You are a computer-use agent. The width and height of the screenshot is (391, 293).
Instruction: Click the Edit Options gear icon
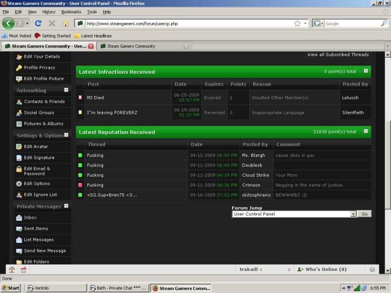19,184
